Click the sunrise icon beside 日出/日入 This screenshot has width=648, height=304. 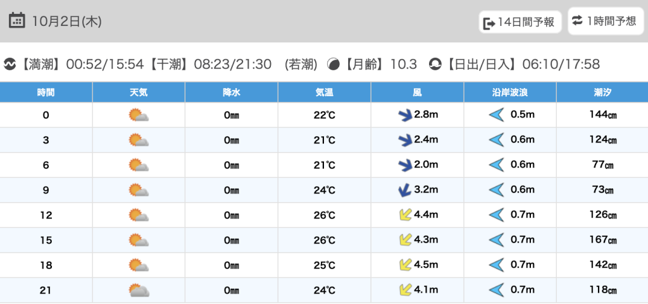click(x=435, y=64)
